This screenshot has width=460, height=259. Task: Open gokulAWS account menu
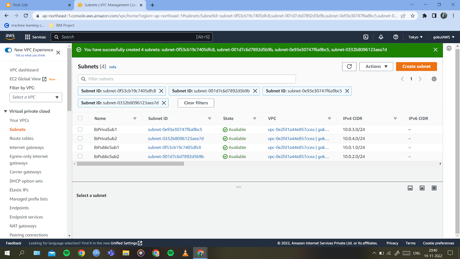point(444,37)
